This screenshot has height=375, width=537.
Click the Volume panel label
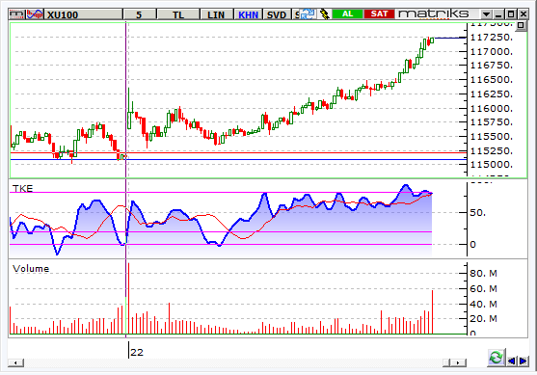click(31, 269)
